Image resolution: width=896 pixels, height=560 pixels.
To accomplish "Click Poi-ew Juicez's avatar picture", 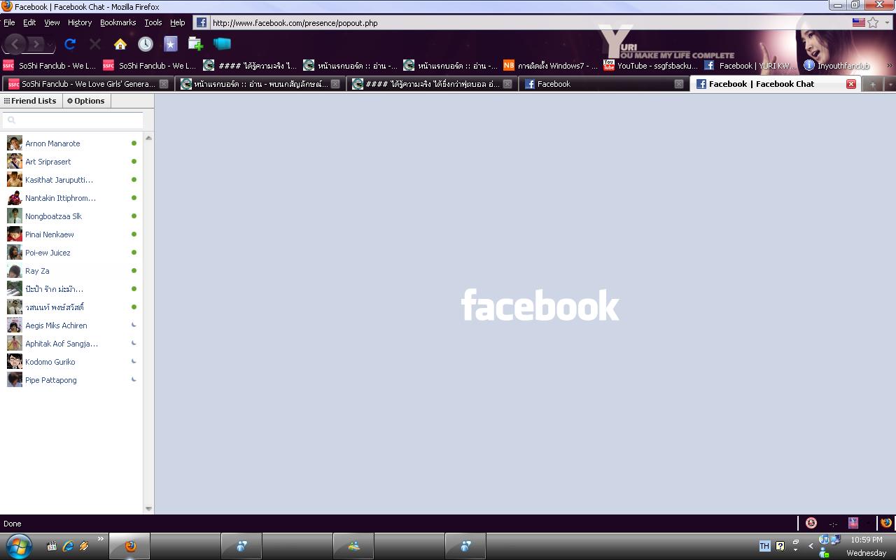I will 14,253.
